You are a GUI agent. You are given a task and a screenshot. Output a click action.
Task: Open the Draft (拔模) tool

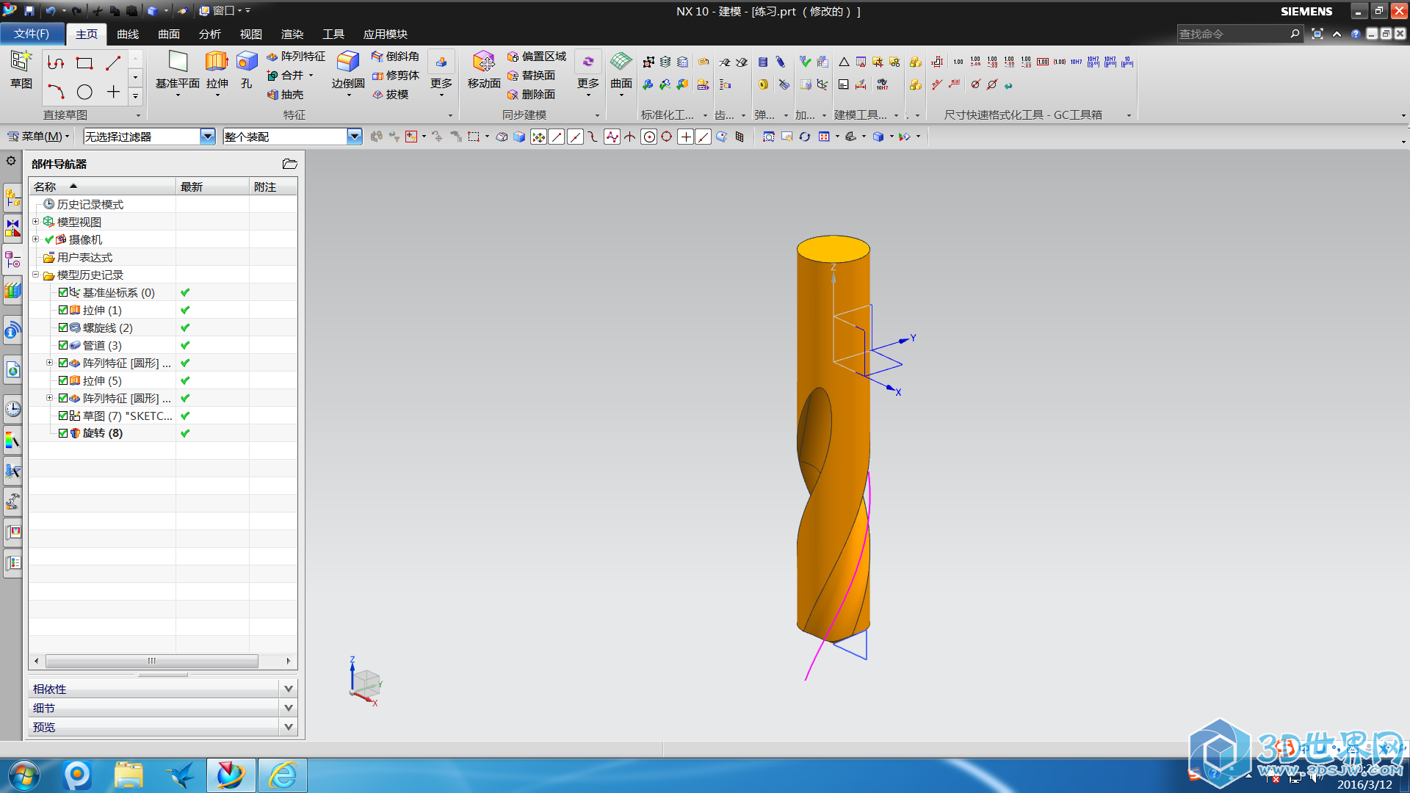click(390, 95)
